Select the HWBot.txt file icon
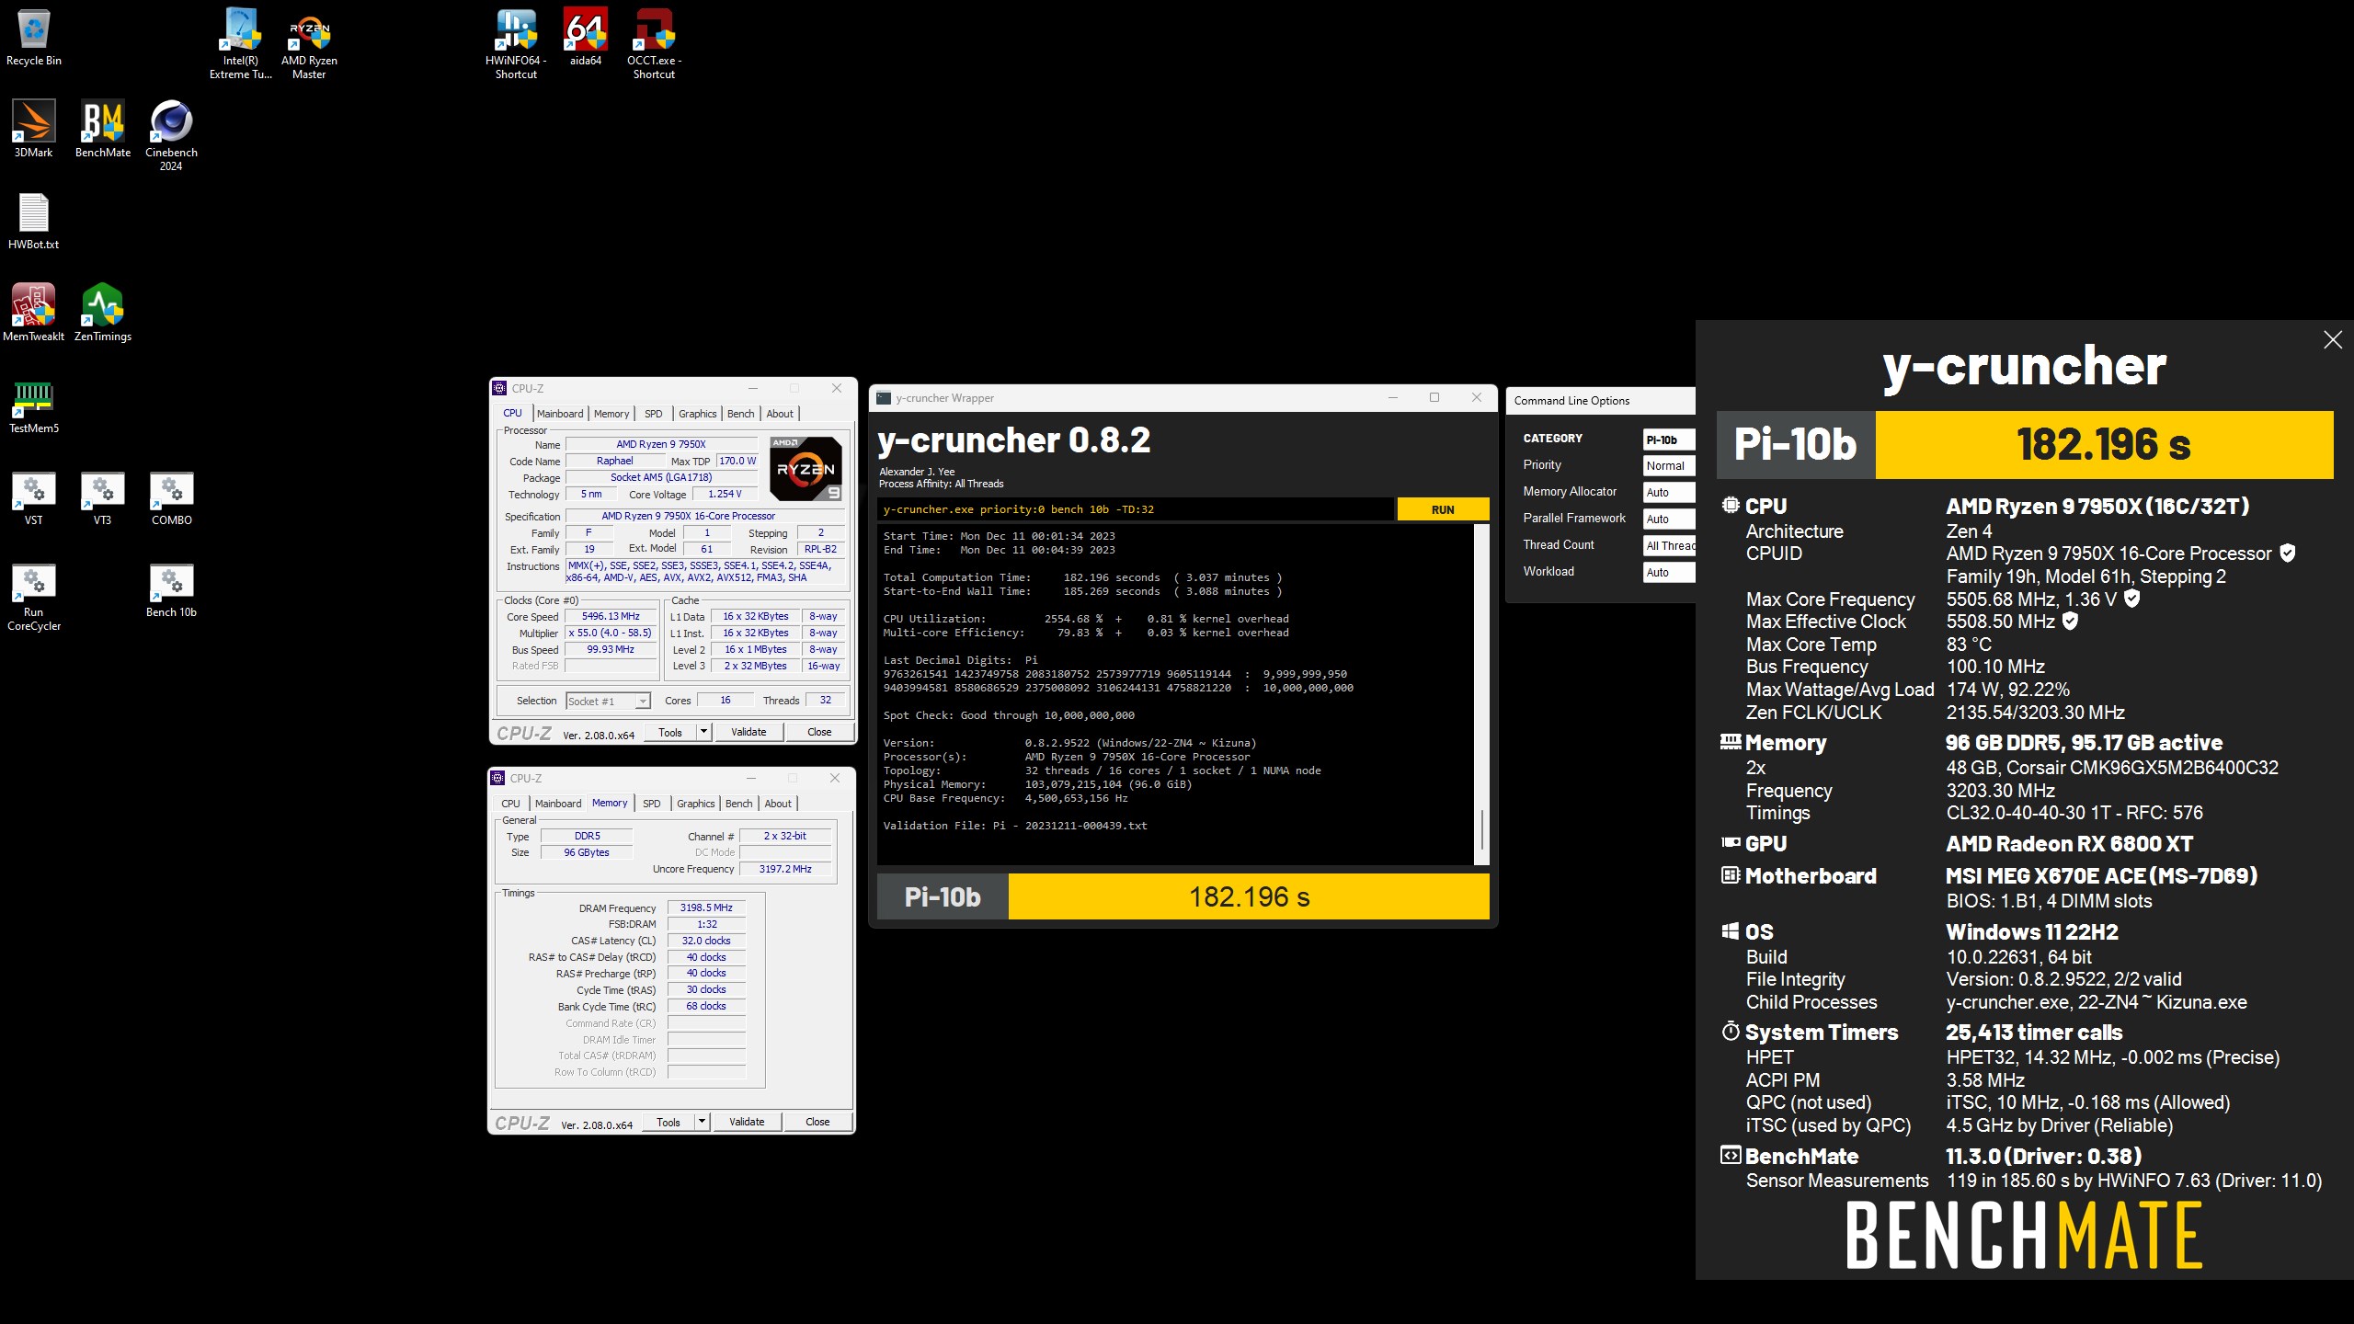The width and height of the screenshot is (2354, 1324). click(34, 221)
